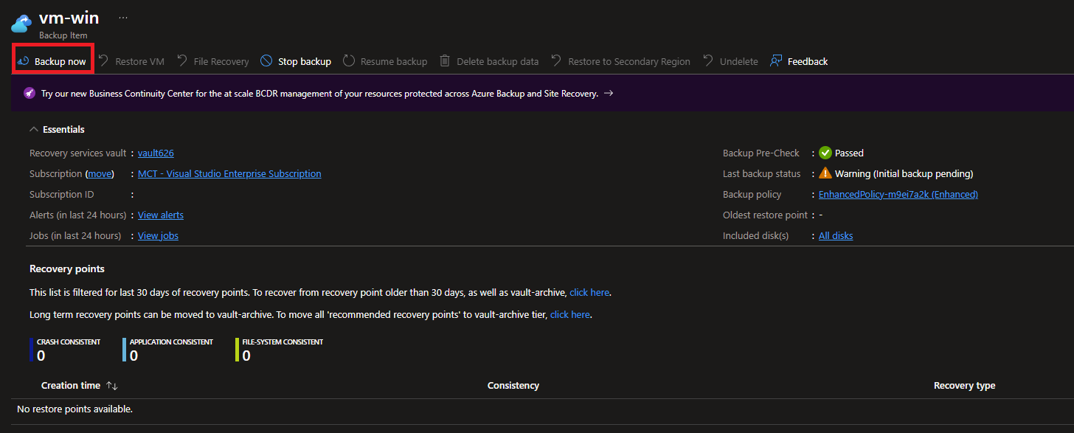1074x433 pixels.
Task: Click the Restore to Secondary Region label
Action: coord(629,61)
